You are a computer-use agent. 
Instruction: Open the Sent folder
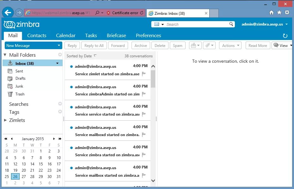pos(19,71)
